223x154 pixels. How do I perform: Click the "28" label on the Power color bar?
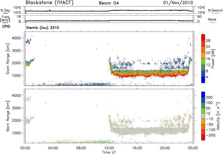(208, 41)
